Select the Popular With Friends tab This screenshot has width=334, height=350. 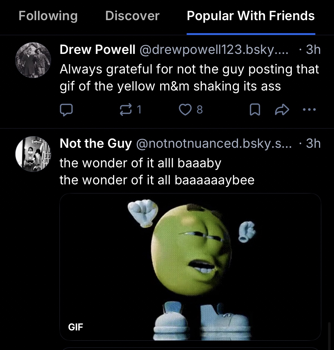click(251, 16)
